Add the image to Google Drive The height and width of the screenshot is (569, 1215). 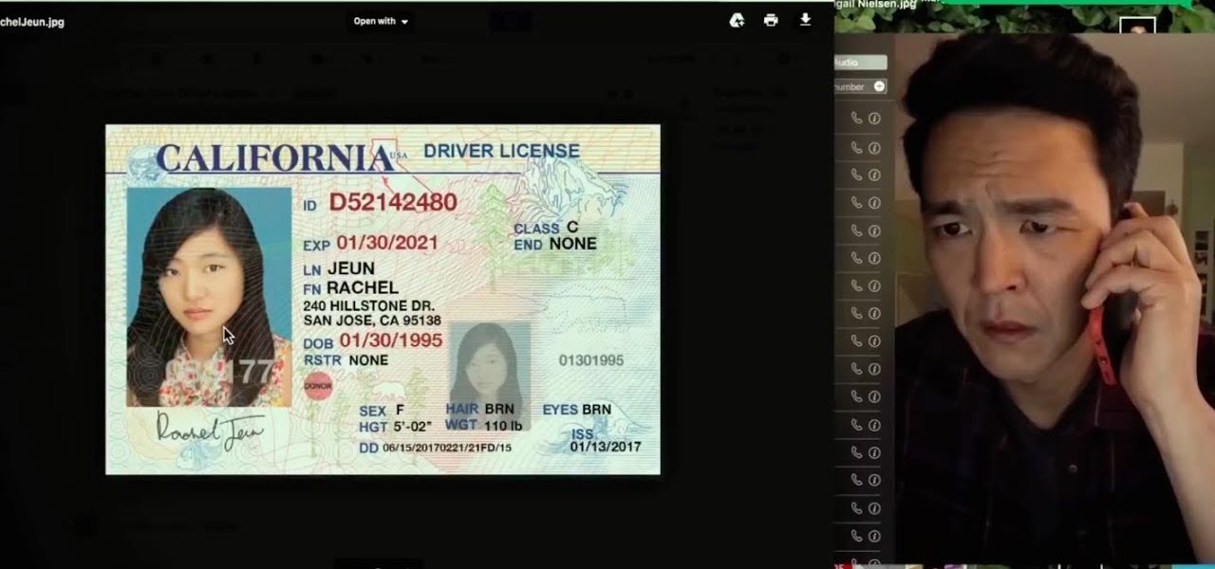click(x=737, y=20)
